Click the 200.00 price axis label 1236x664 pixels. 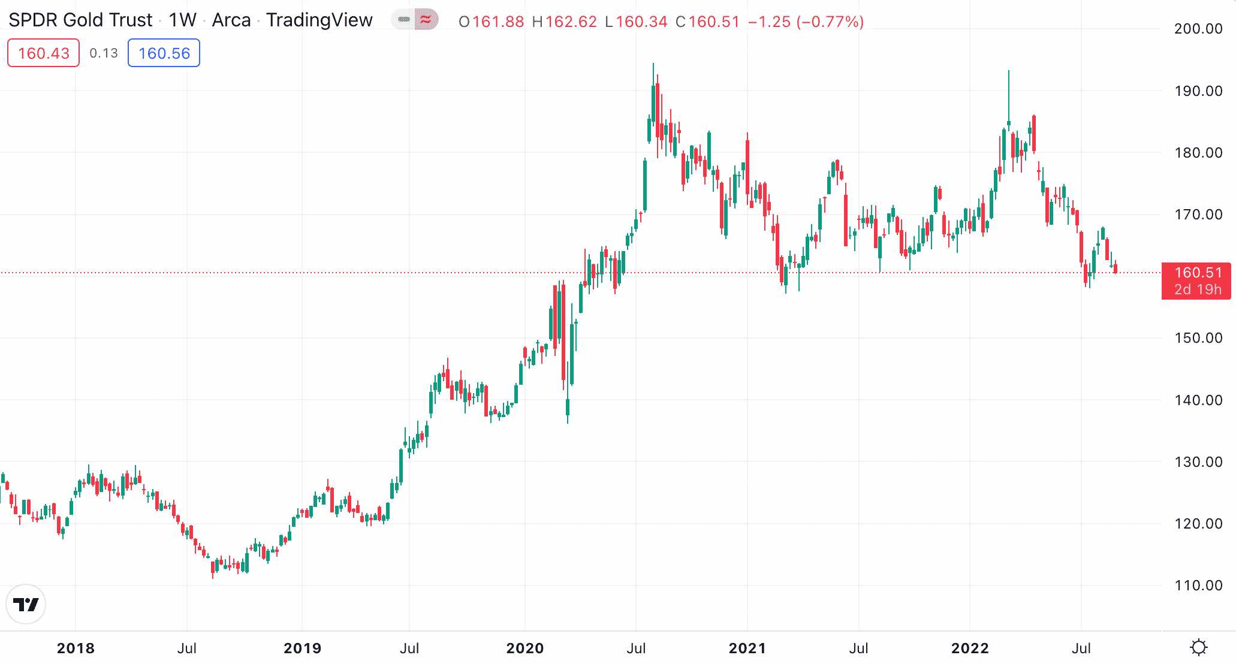(1198, 29)
